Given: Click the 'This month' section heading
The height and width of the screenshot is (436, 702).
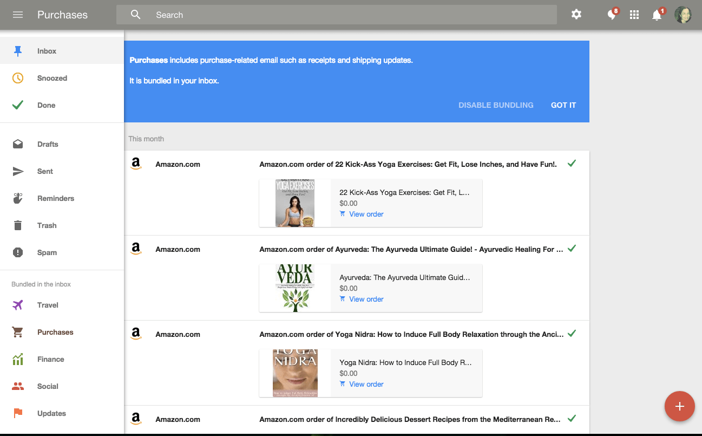Looking at the screenshot, I should pyautogui.click(x=146, y=139).
